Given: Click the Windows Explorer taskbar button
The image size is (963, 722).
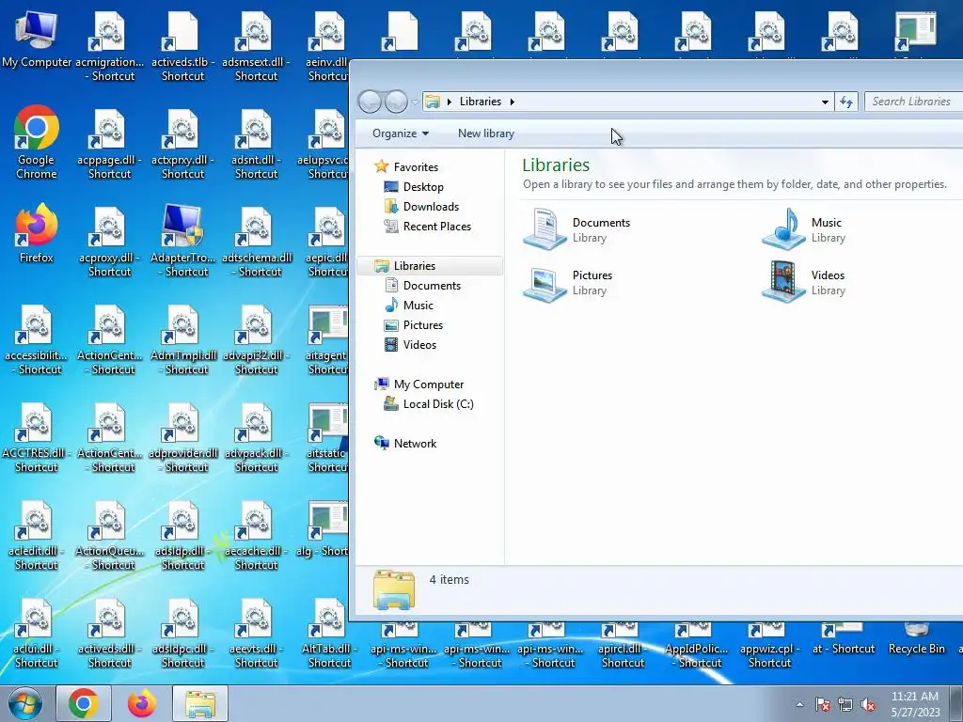Looking at the screenshot, I should [200, 703].
